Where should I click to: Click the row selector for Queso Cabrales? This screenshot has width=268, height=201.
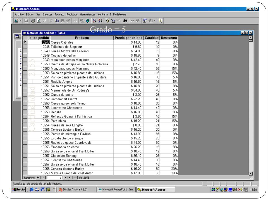click(x=25, y=42)
